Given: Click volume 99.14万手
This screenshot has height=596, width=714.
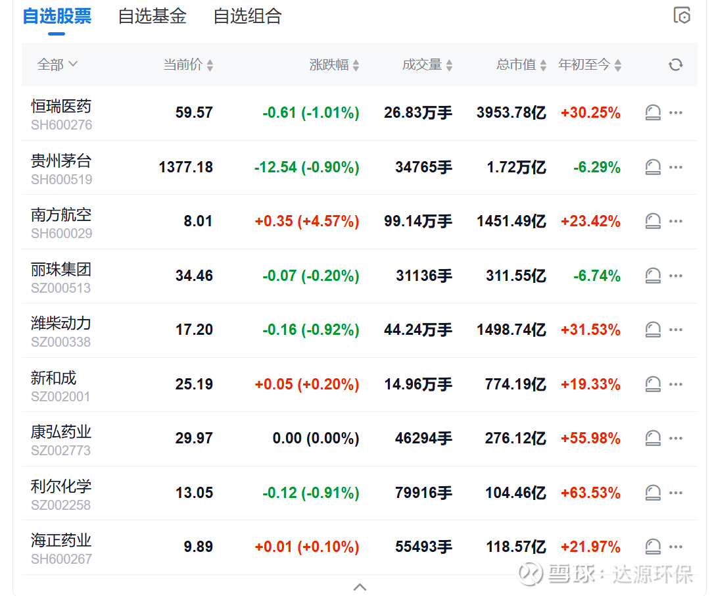Looking at the screenshot, I should pos(418,222).
